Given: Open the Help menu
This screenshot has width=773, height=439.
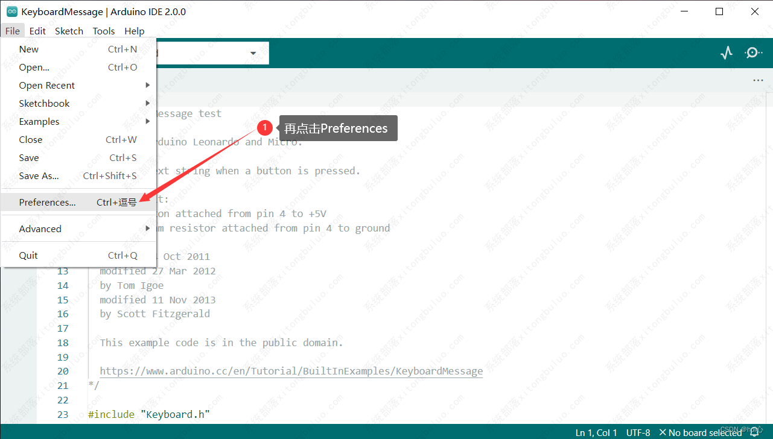Looking at the screenshot, I should (135, 31).
